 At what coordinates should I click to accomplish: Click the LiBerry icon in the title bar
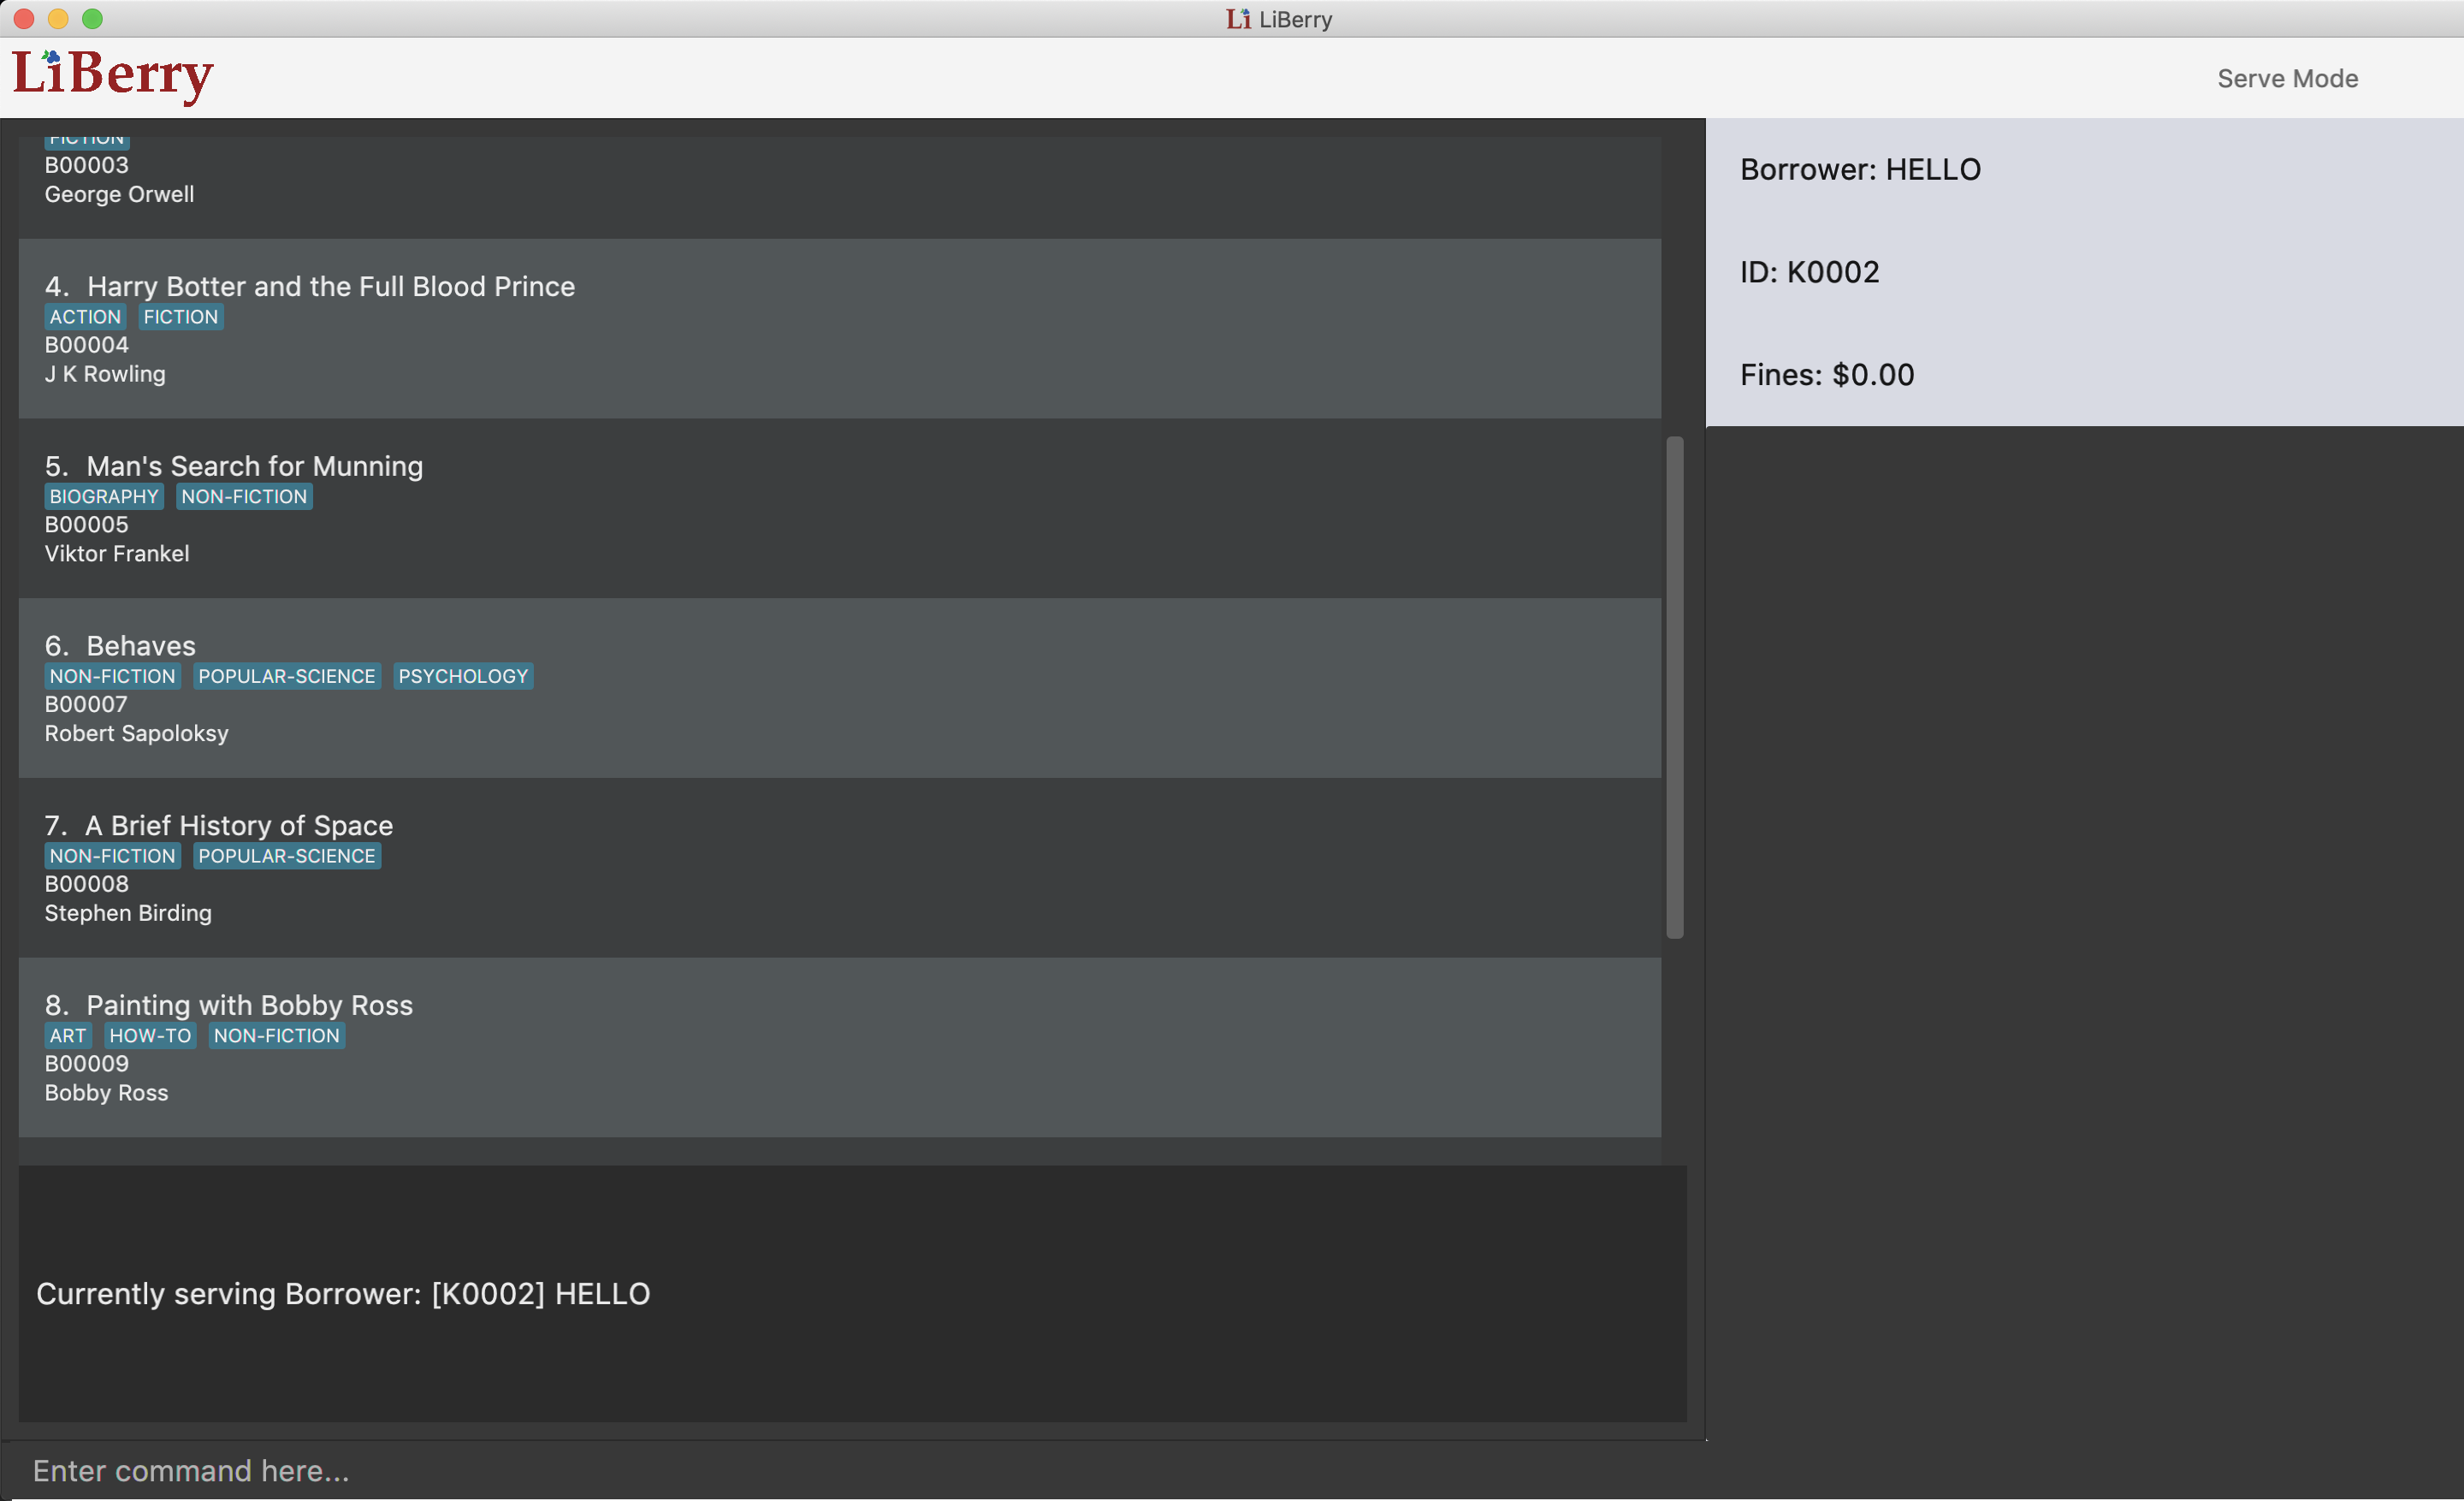point(1238,19)
